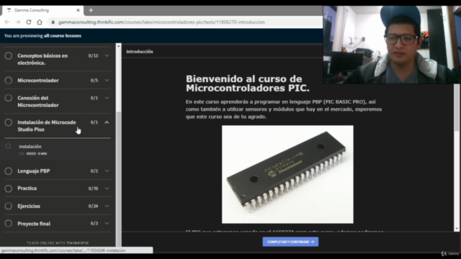Expand the Proyecto final chevron
Screen dimensions: 461x259
click(107, 224)
